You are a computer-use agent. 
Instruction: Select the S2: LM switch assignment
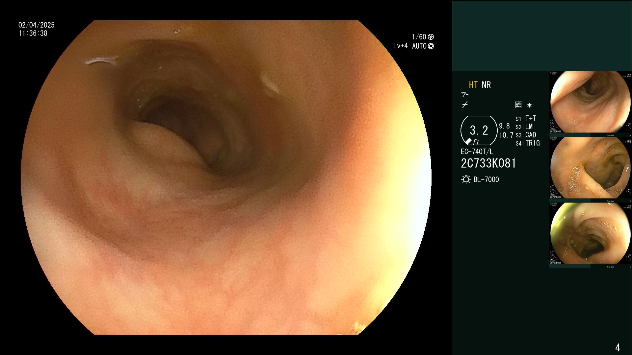coord(524,127)
